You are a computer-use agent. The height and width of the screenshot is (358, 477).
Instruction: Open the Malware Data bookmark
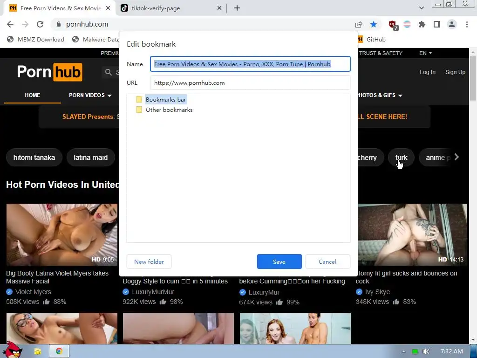click(x=96, y=39)
